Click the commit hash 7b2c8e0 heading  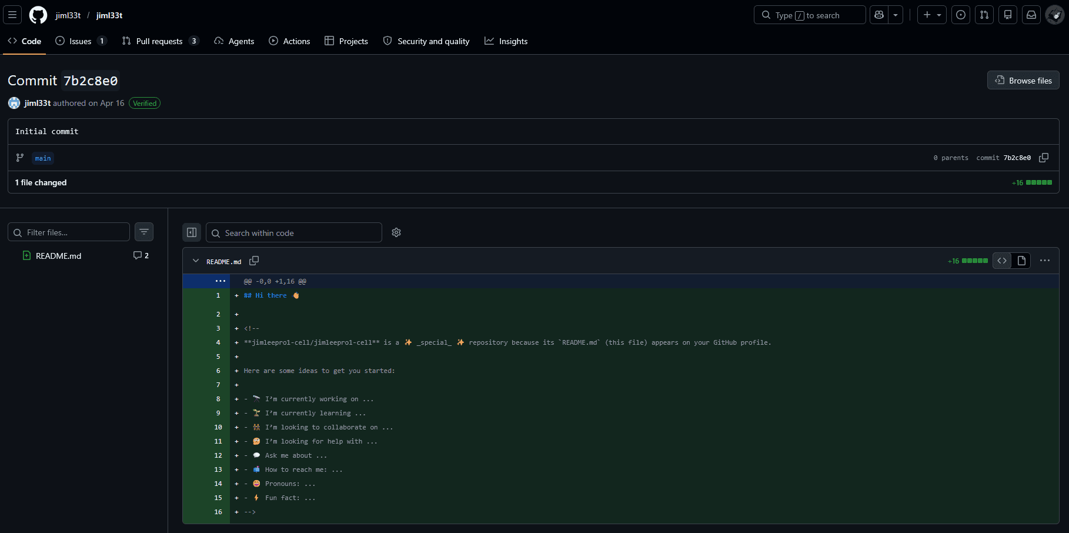point(91,81)
